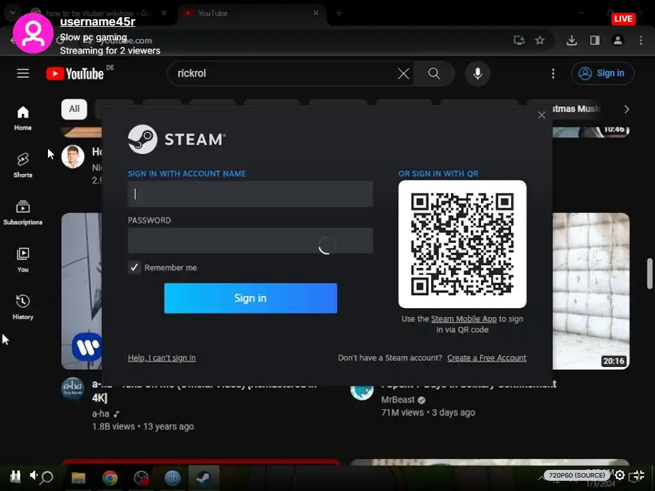This screenshot has height=491, width=655.
Task: Open Subscriptions in sidebar
Action: point(23,212)
